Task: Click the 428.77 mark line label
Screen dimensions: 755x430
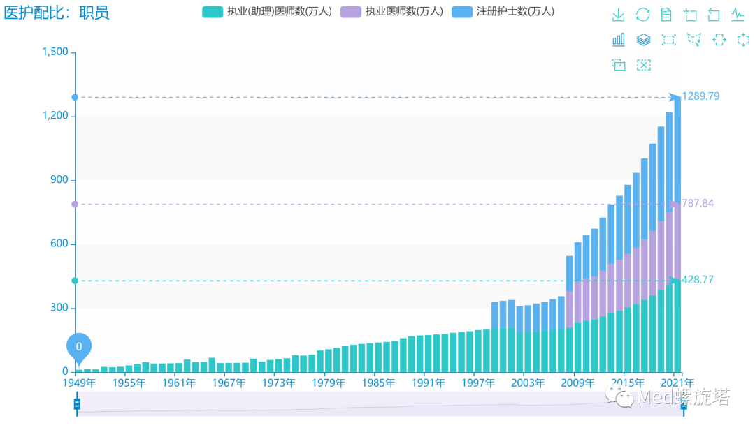Action: coord(698,280)
